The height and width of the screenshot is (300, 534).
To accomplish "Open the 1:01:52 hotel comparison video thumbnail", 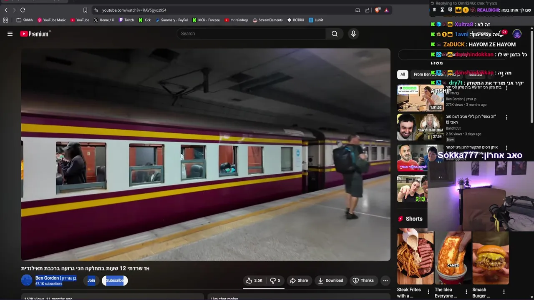I will point(420,98).
